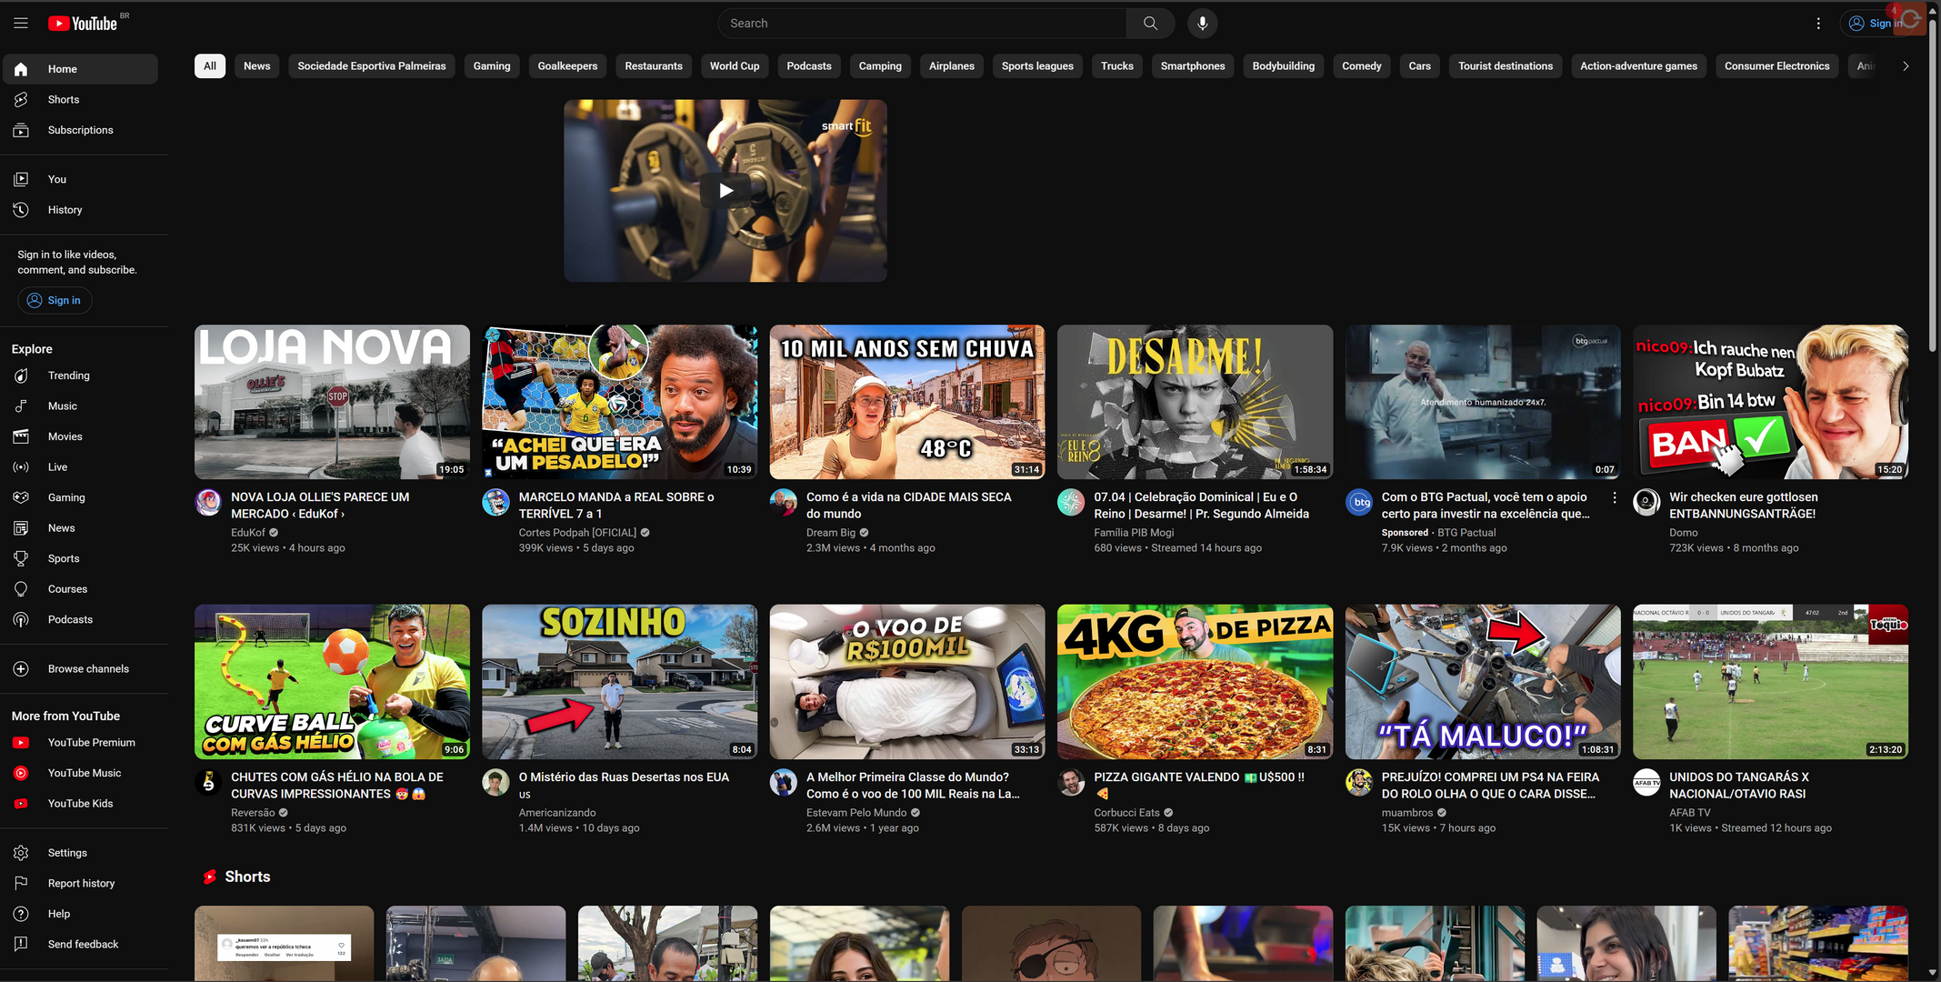Open CURVE BALL COM GÁS HÉLIO thumbnail
Viewport: 1941px width, 982px height.
pos(332,682)
